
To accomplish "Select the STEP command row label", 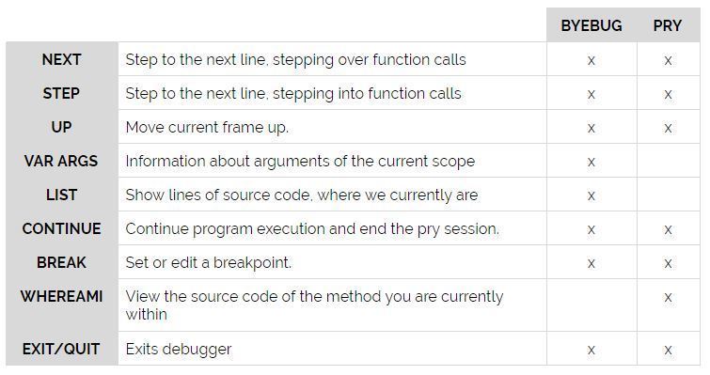I will coord(61,93).
